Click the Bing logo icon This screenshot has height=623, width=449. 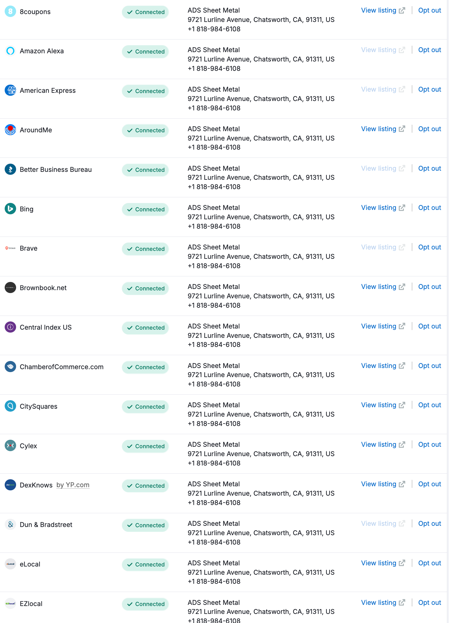click(x=10, y=209)
